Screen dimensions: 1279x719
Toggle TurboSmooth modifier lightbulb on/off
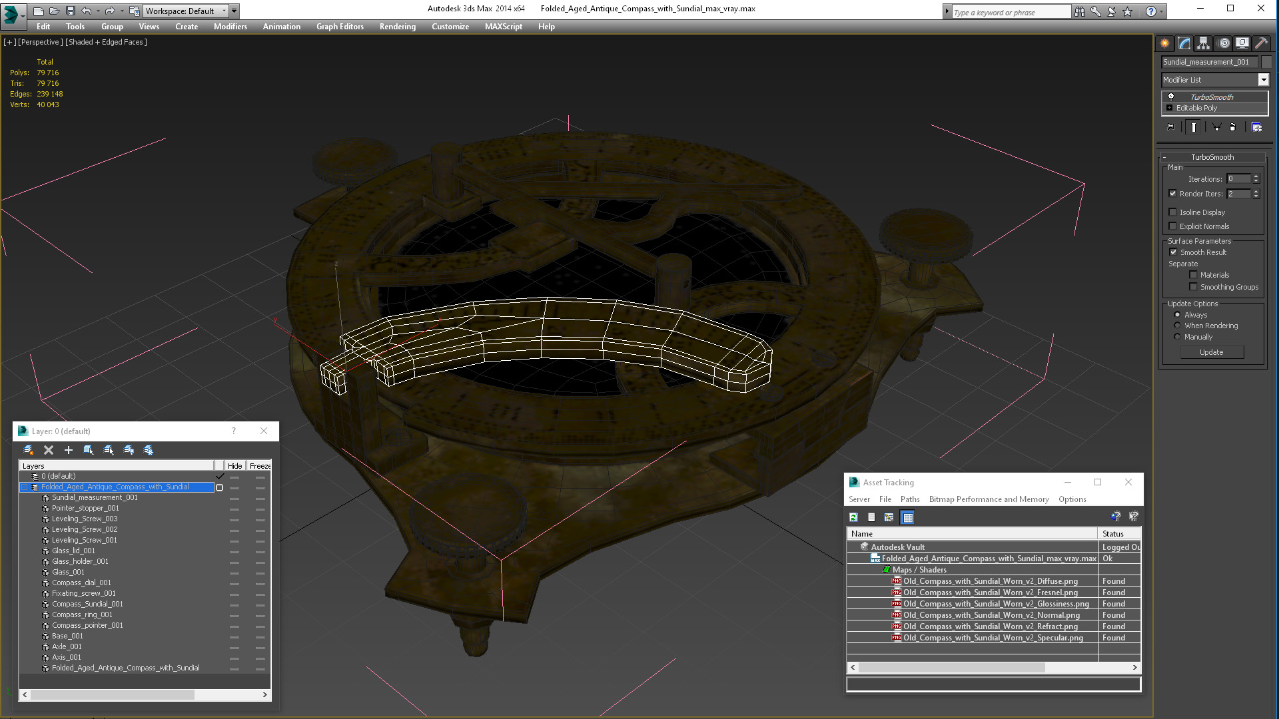[x=1170, y=97]
